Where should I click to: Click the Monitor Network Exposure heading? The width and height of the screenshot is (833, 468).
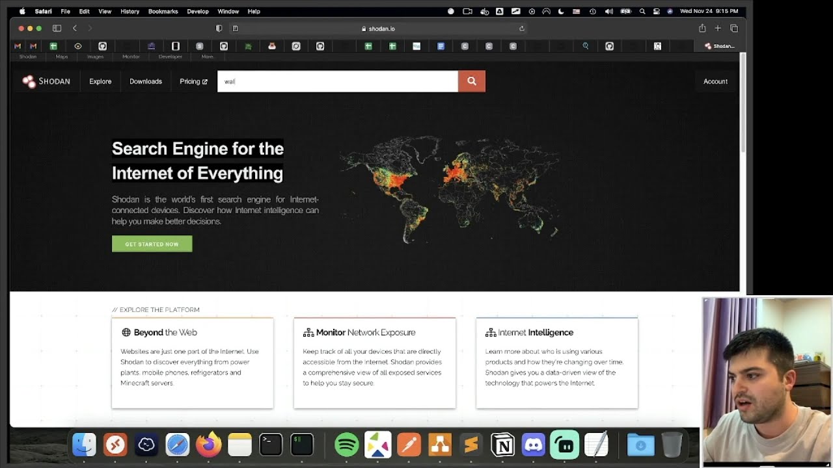click(359, 332)
